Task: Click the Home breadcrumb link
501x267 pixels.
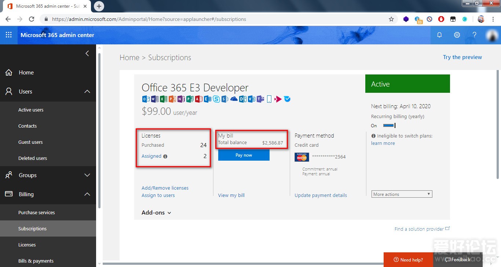Action: [x=129, y=58]
